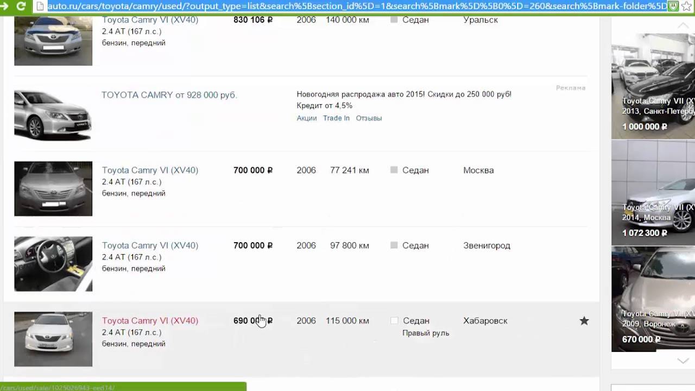Click sidebar price 670 000 ₽
Screen dimensions: 695x391
click(x=641, y=339)
